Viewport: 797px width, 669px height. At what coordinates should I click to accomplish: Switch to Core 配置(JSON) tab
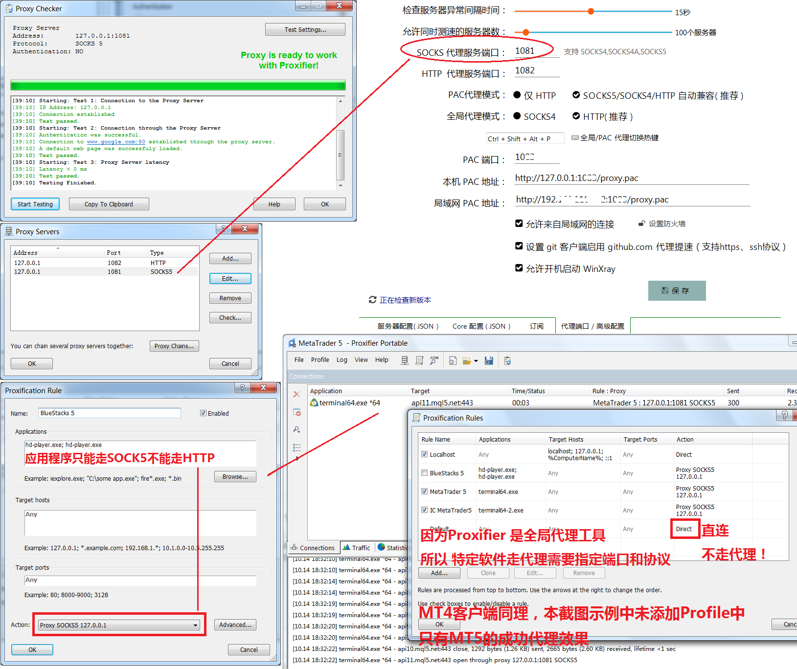481,326
